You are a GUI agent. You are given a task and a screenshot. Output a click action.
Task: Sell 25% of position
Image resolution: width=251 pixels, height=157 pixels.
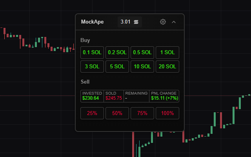pos(92,113)
